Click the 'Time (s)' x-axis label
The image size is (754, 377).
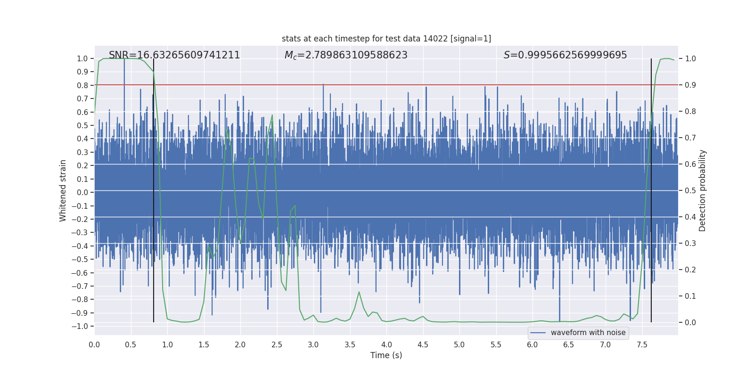coord(386,355)
